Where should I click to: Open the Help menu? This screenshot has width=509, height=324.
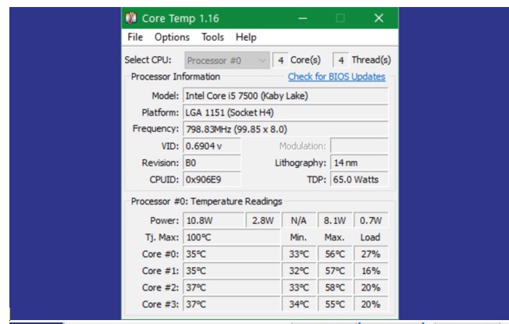point(246,37)
